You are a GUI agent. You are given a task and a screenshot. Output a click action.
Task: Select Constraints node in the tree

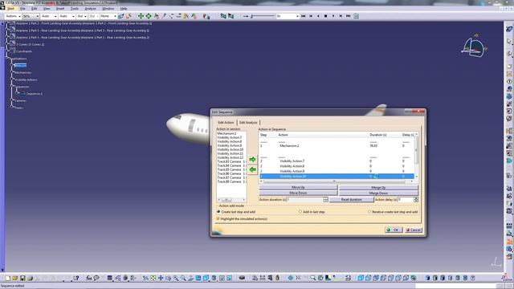tap(24, 51)
